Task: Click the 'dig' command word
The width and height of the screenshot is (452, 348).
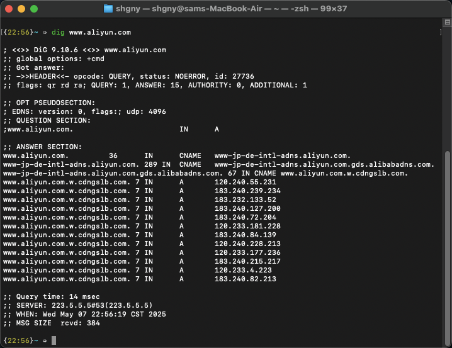Action: (58, 32)
